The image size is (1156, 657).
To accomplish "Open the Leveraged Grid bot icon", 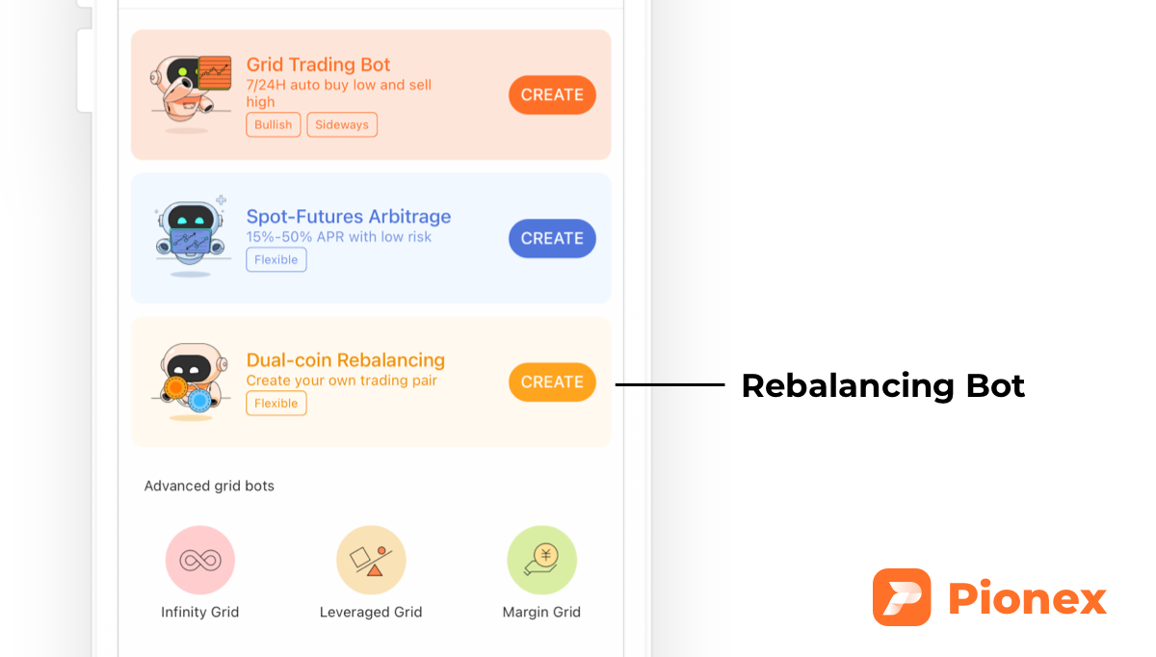I will click(371, 560).
